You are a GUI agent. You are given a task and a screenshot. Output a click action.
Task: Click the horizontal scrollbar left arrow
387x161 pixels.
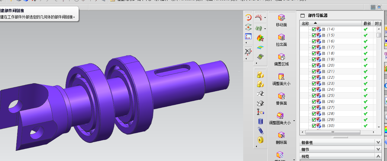(x=302, y=132)
